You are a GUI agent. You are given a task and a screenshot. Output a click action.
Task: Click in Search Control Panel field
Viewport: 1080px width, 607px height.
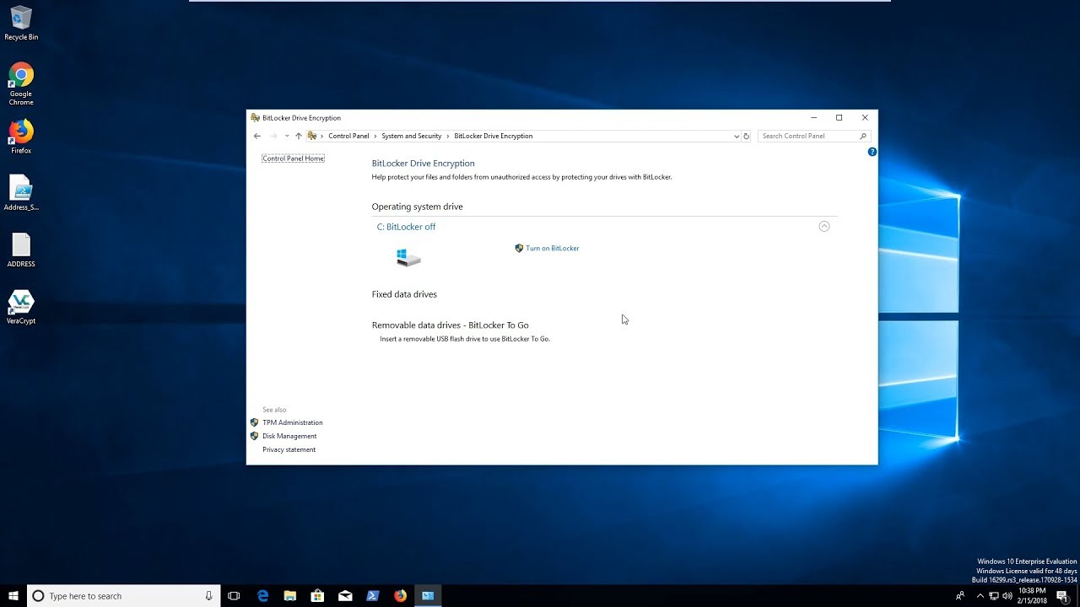[808, 136]
